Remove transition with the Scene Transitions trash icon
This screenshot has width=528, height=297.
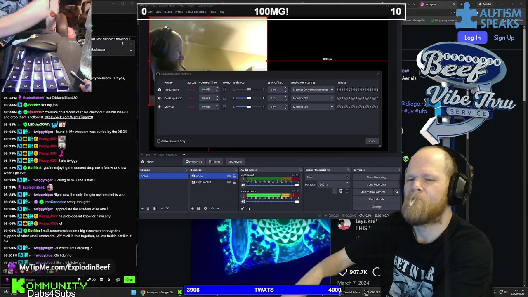(341, 191)
